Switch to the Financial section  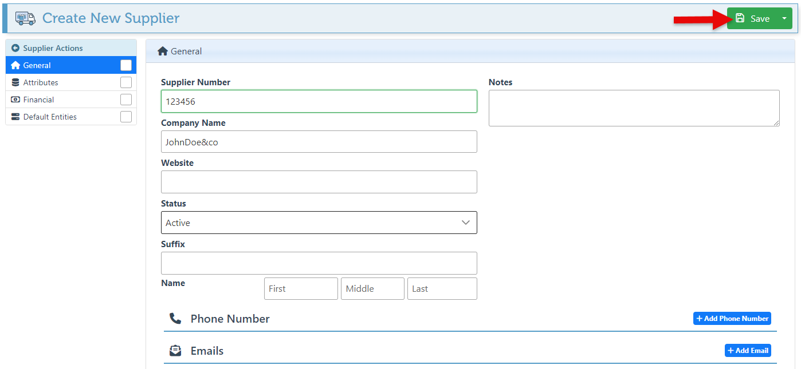click(39, 100)
